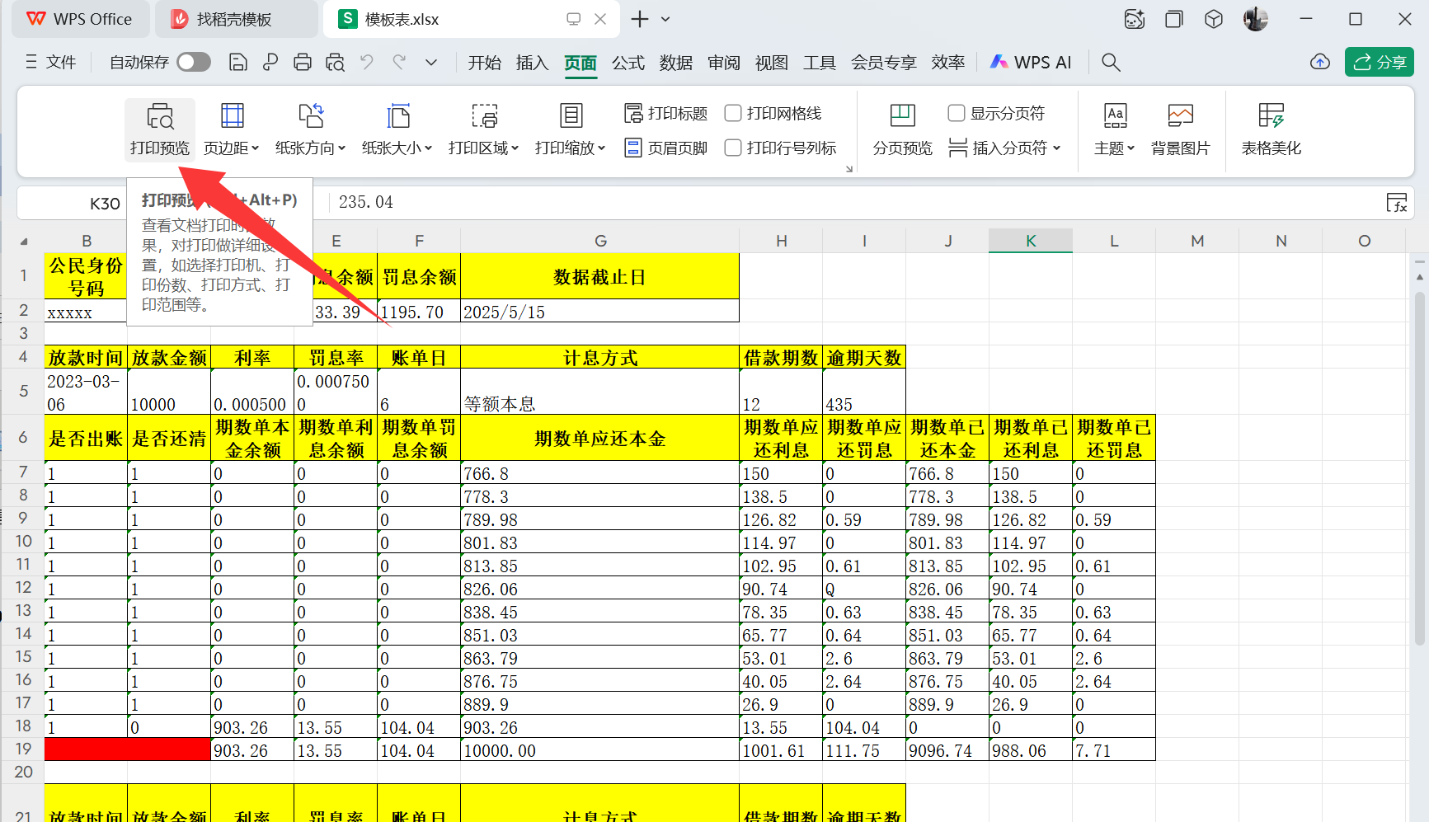
Task: Open the WPS AI assistant
Action: (x=1031, y=62)
